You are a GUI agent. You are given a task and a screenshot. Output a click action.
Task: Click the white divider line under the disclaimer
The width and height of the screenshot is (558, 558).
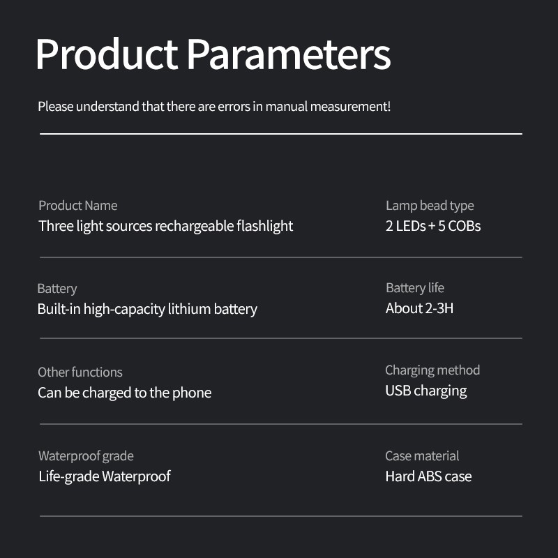280,133
